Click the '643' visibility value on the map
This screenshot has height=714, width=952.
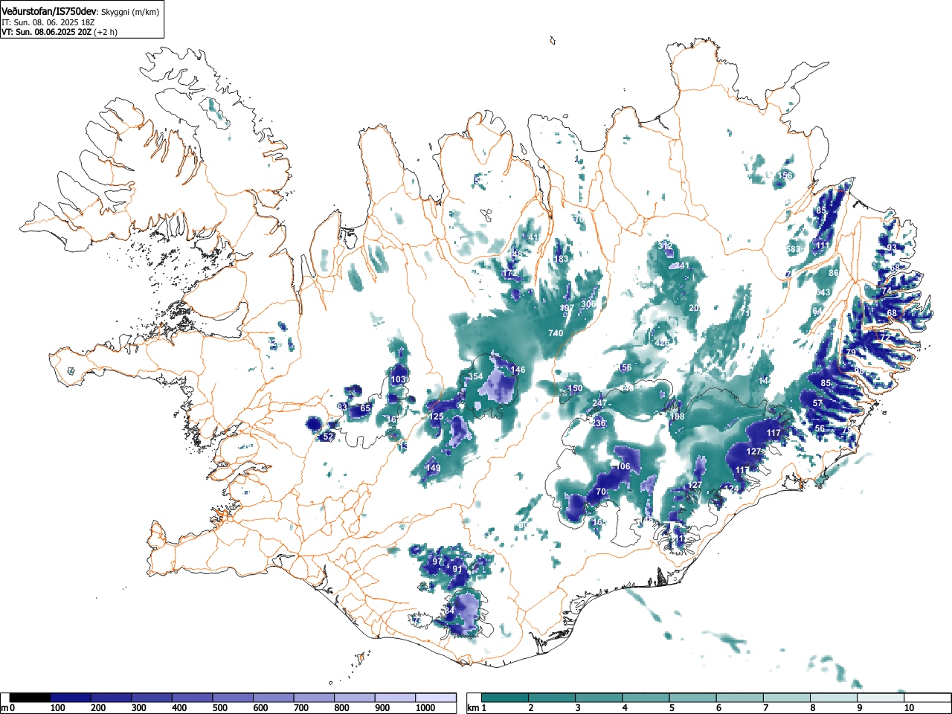(x=823, y=293)
